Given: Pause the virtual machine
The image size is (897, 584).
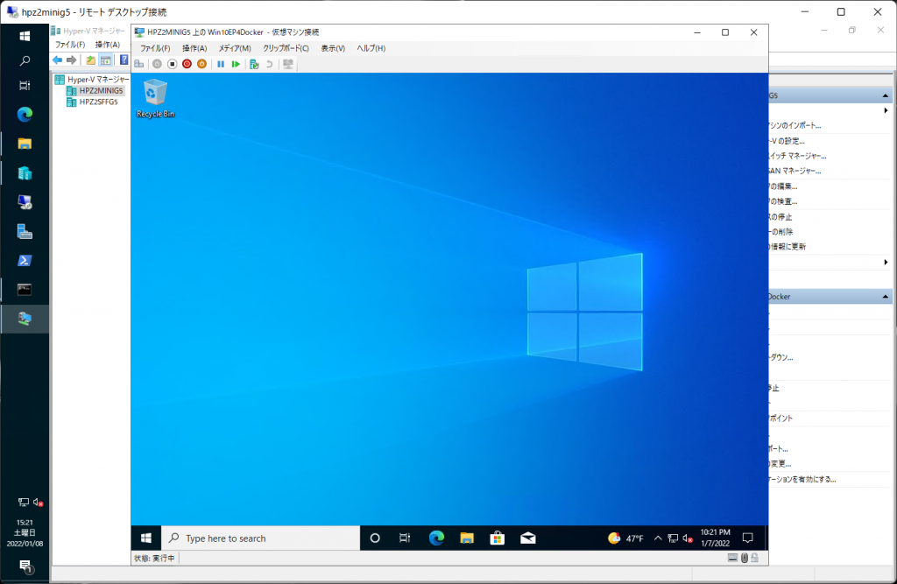Looking at the screenshot, I should point(221,64).
